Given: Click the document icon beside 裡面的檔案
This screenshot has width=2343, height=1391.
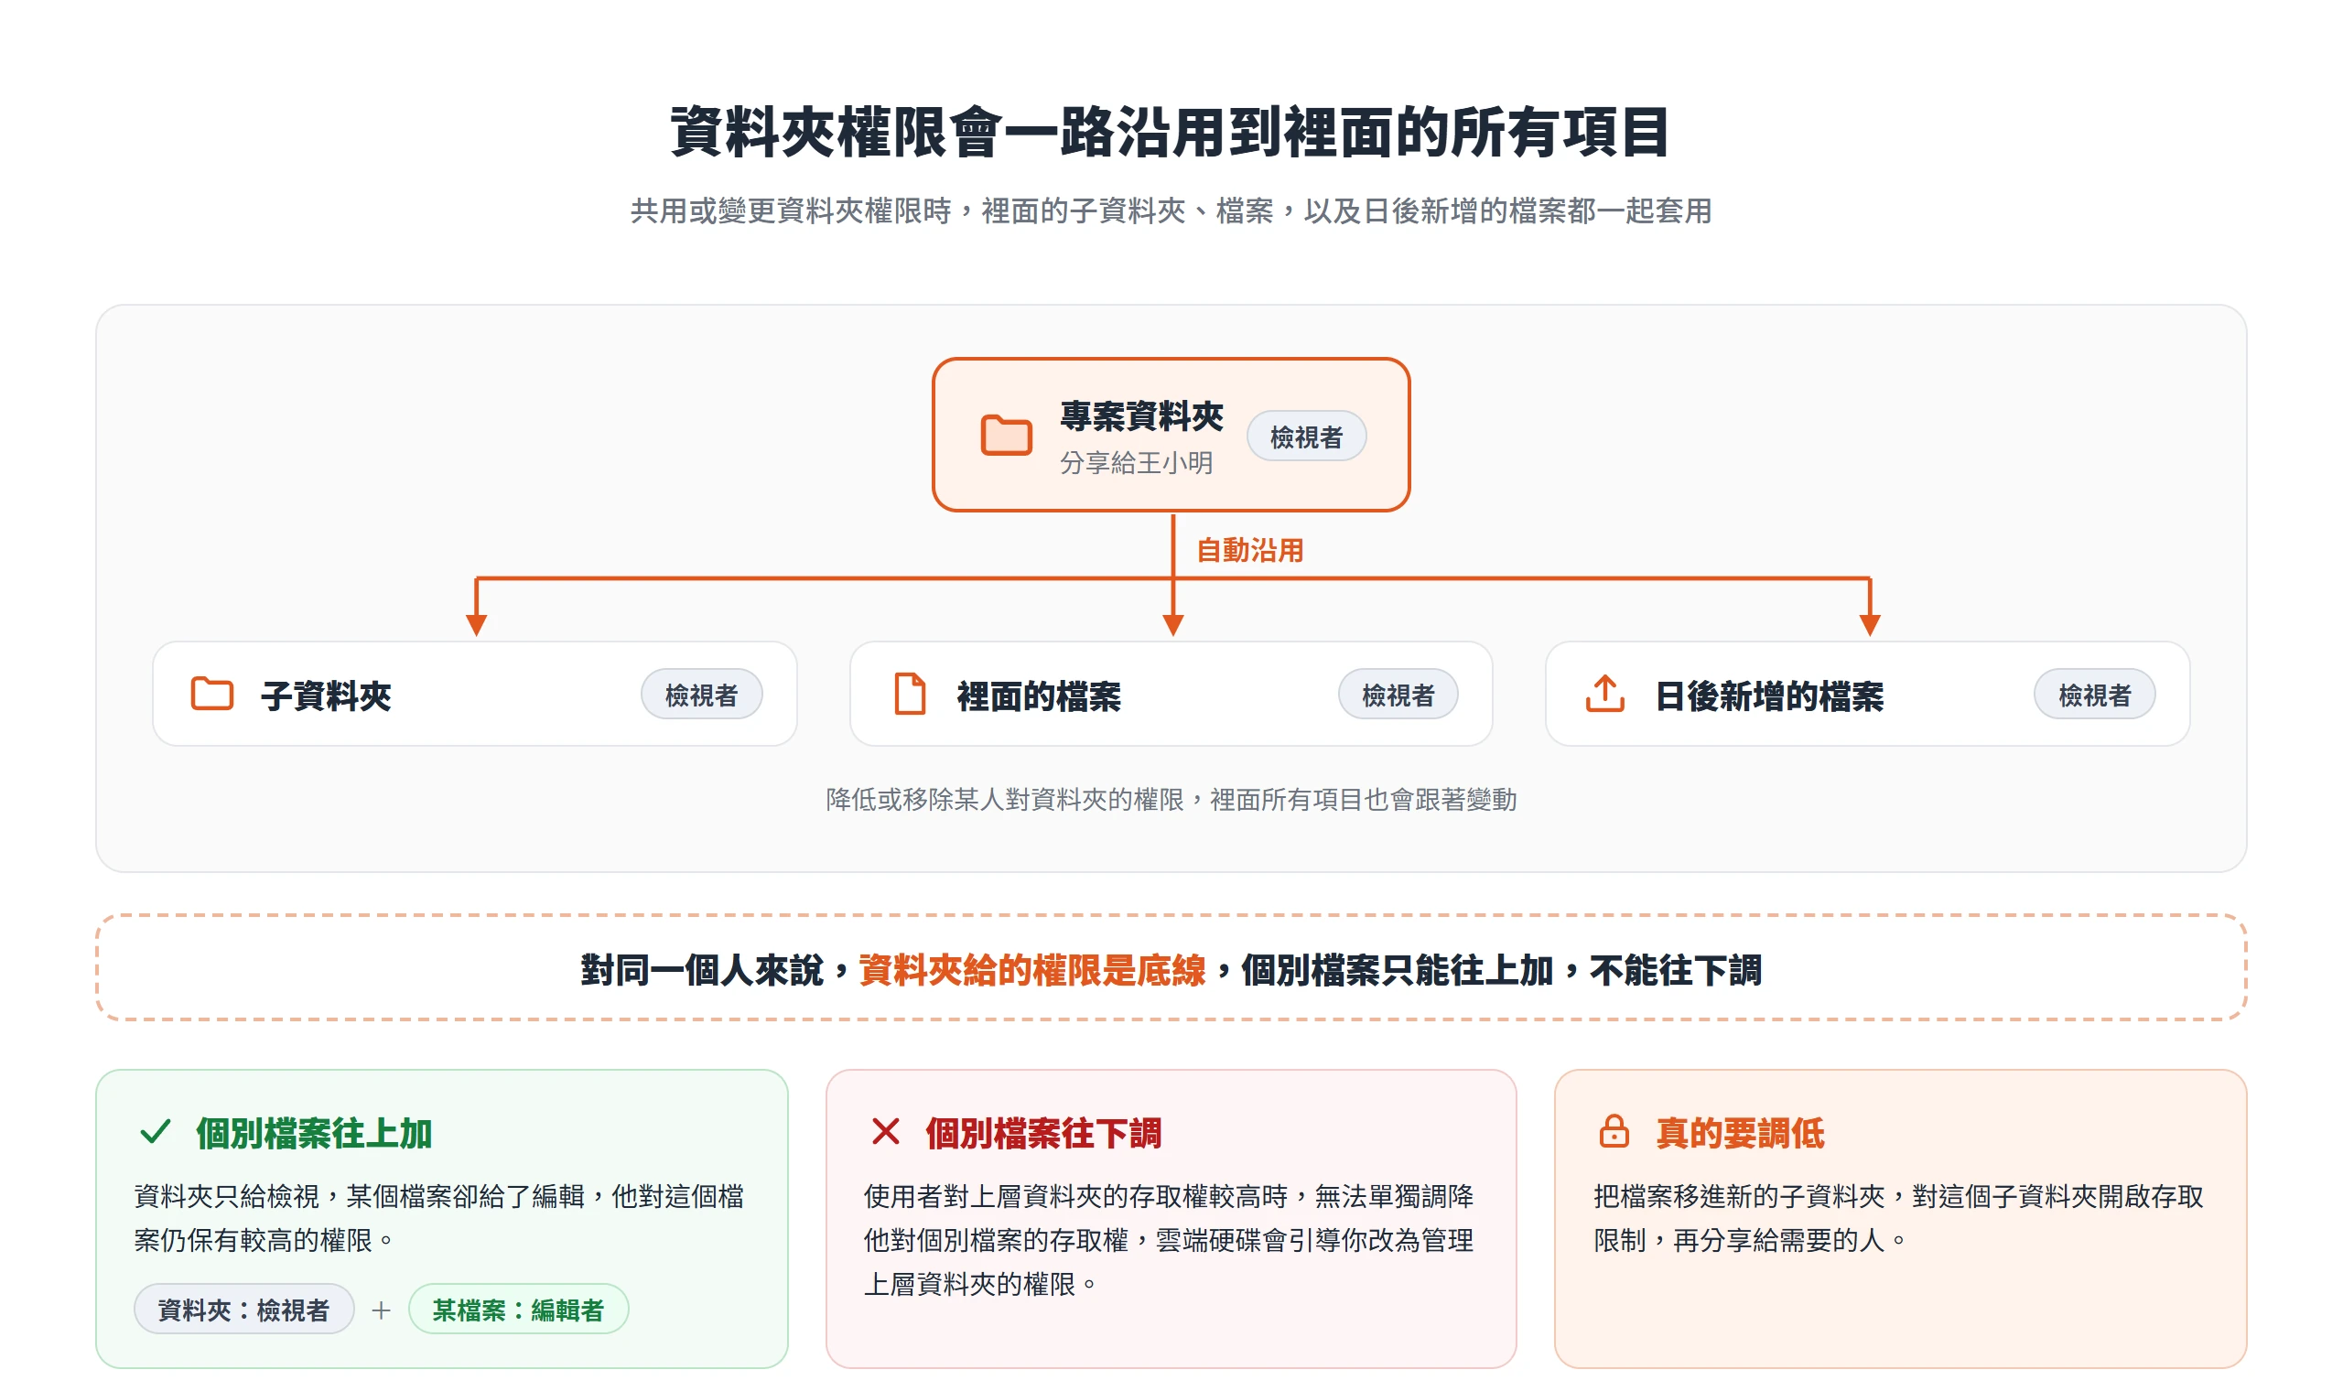Looking at the screenshot, I should [909, 694].
